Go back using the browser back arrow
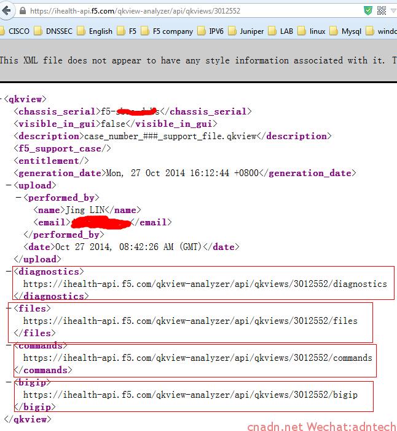 pos(6,10)
